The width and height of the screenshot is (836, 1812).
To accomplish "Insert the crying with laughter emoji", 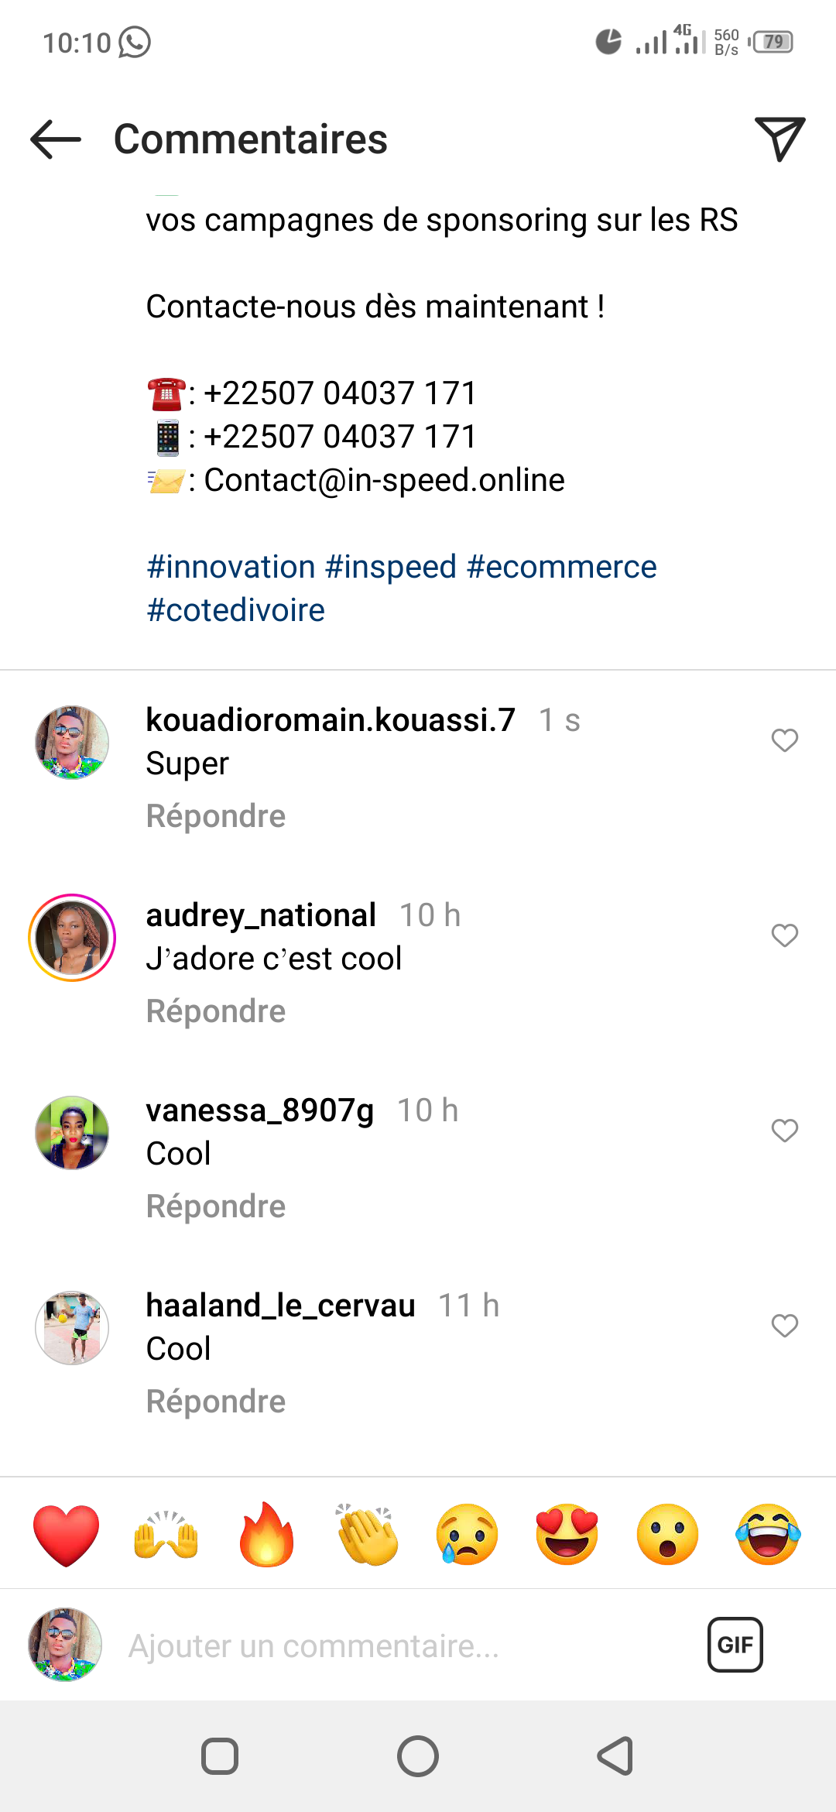I will click(x=768, y=1535).
